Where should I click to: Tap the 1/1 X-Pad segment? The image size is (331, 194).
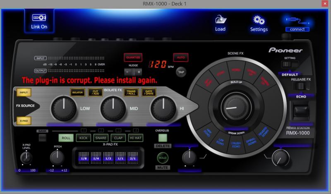(120, 158)
